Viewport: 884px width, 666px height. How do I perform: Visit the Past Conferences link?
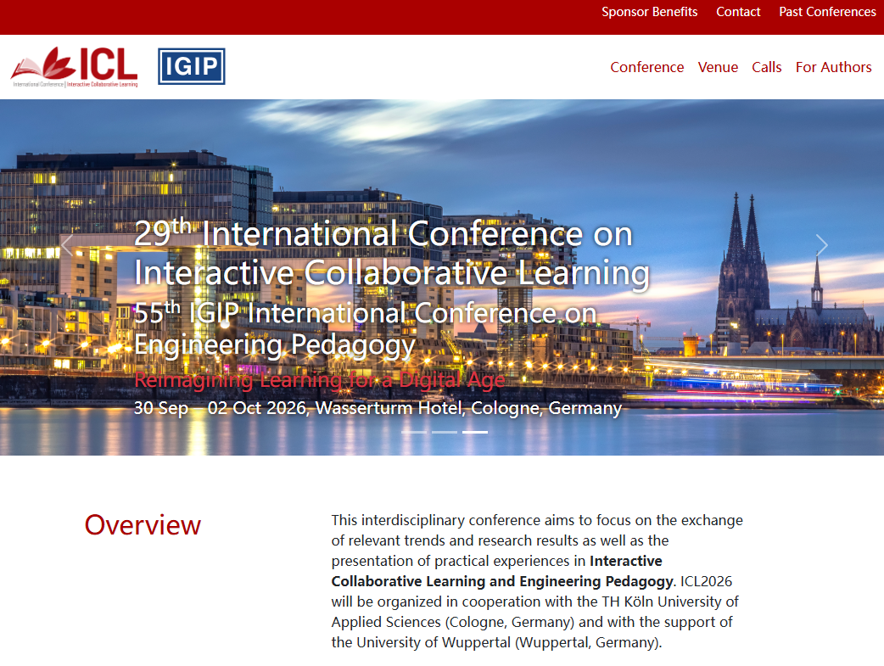click(x=827, y=12)
